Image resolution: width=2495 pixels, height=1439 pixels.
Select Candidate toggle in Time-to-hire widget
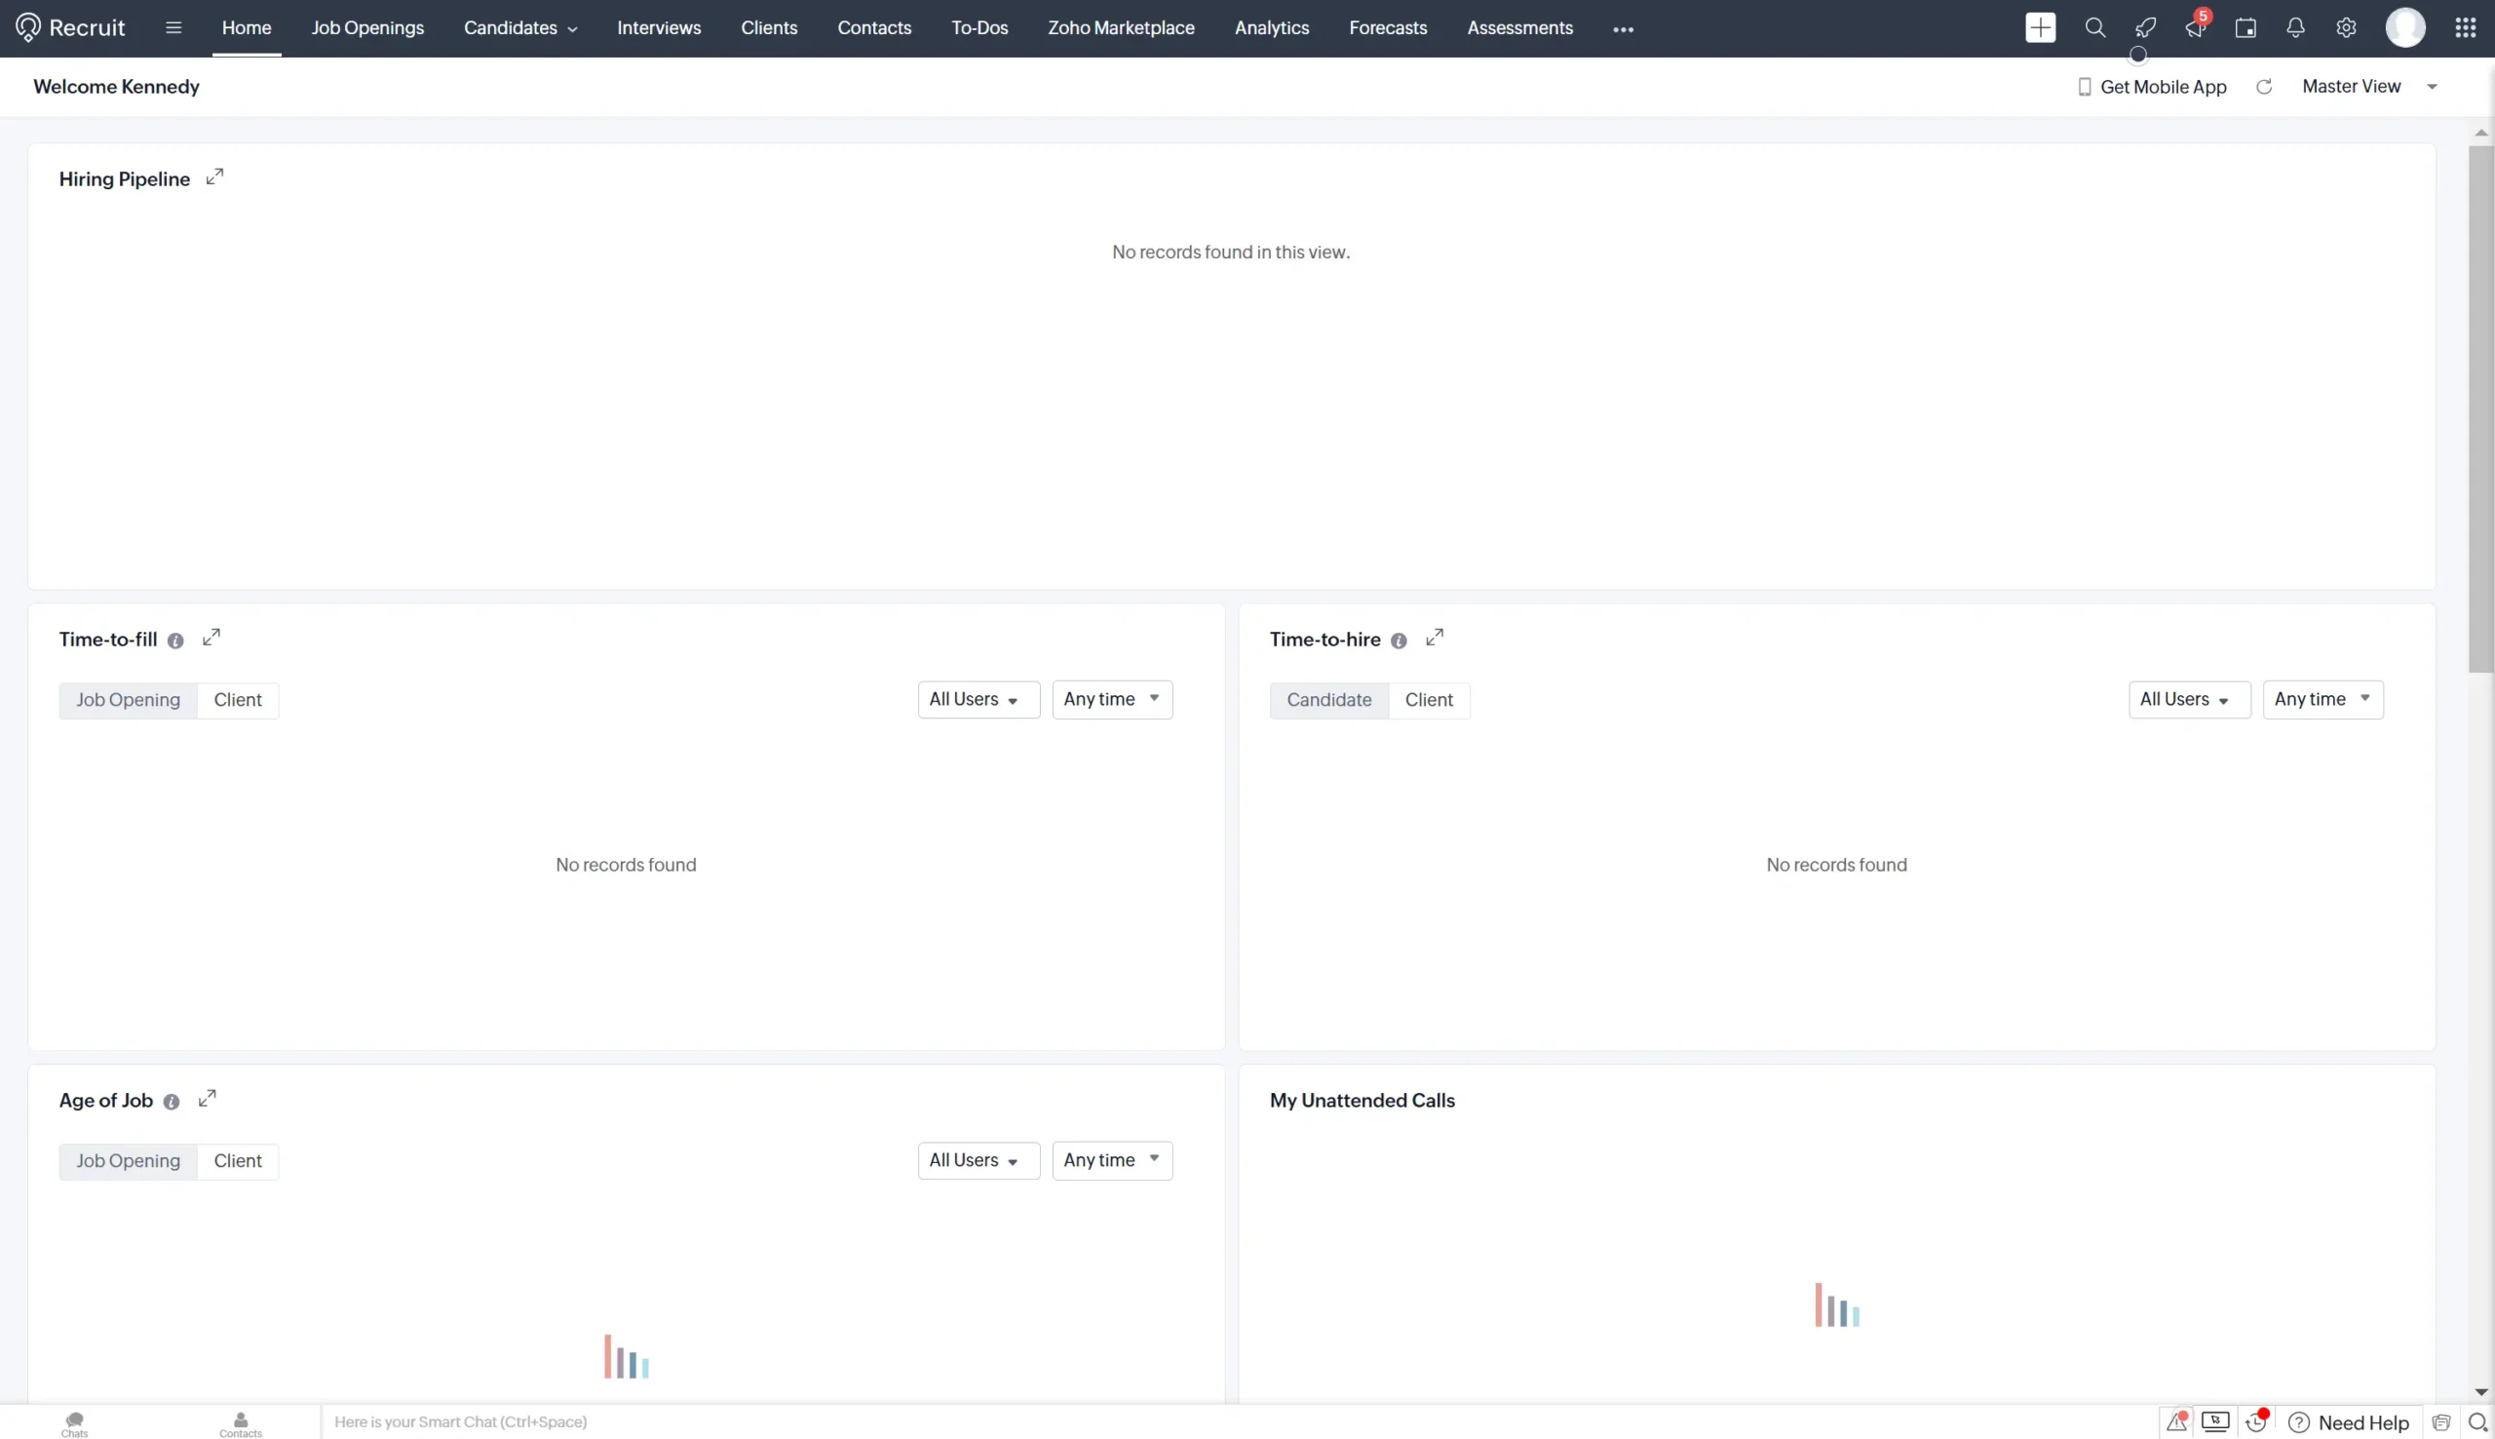click(1327, 700)
